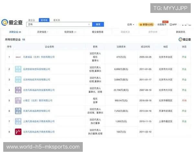Click the 注册资本 column header
The image size is (194, 155).
pos(121,46)
